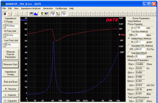Select the Test Box Method radio button
The width and height of the screenshot is (158, 103).
tap(129, 31)
